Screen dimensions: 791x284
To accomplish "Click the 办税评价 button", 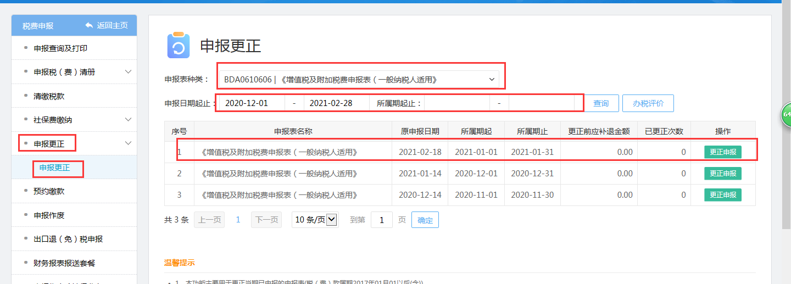I will tap(648, 103).
